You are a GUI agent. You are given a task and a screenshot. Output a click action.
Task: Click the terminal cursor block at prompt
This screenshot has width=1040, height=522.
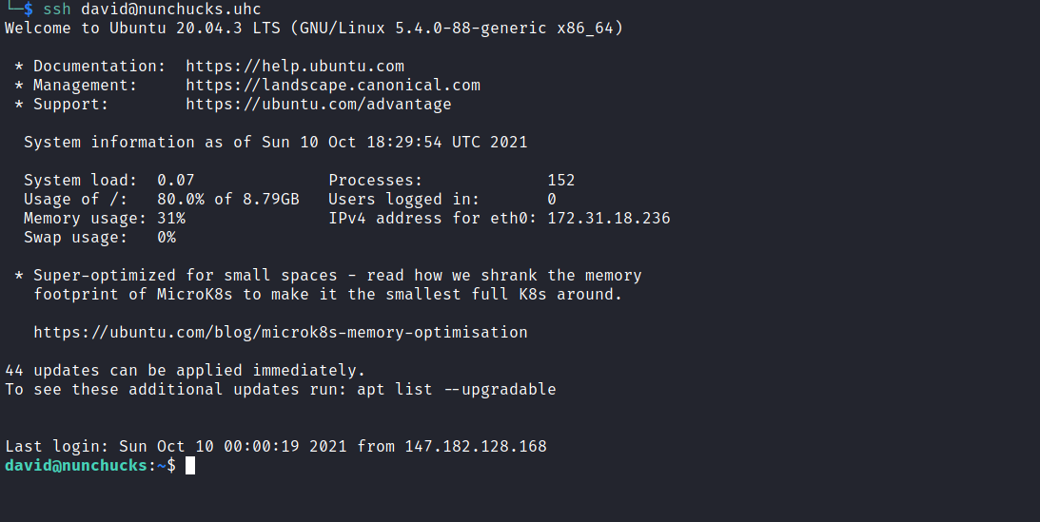click(190, 466)
